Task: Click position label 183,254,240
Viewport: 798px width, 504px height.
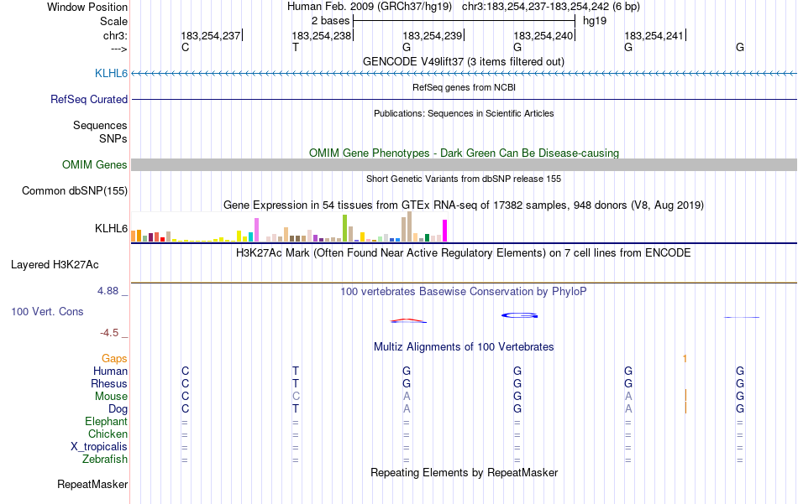Action: pos(543,35)
